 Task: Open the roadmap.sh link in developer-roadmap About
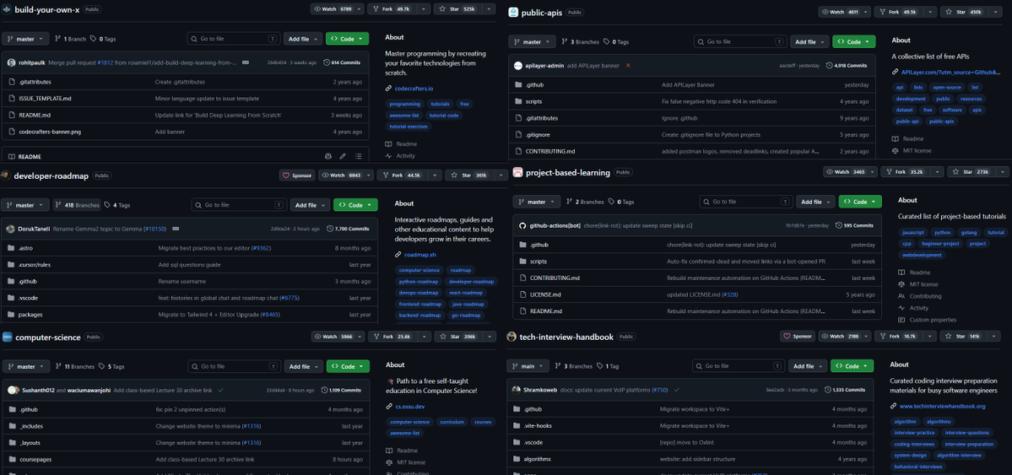tap(419, 254)
